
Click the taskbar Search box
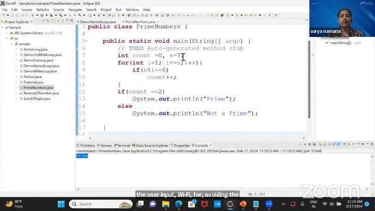(x=101, y=204)
